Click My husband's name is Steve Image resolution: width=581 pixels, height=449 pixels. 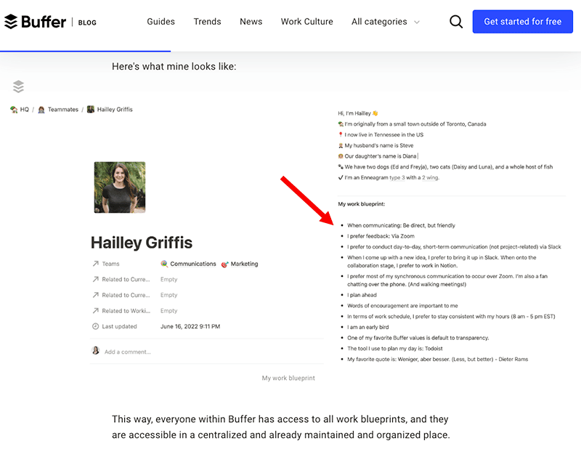coord(375,145)
